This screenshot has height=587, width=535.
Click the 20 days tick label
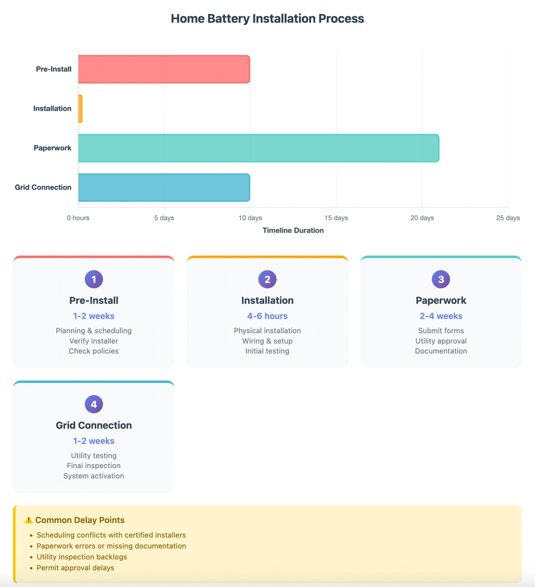[x=422, y=218]
